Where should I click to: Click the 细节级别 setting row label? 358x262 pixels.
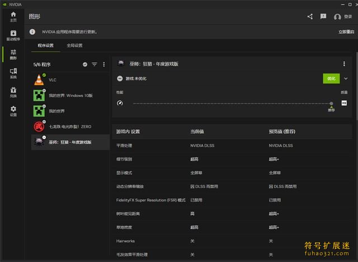[x=124, y=159]
